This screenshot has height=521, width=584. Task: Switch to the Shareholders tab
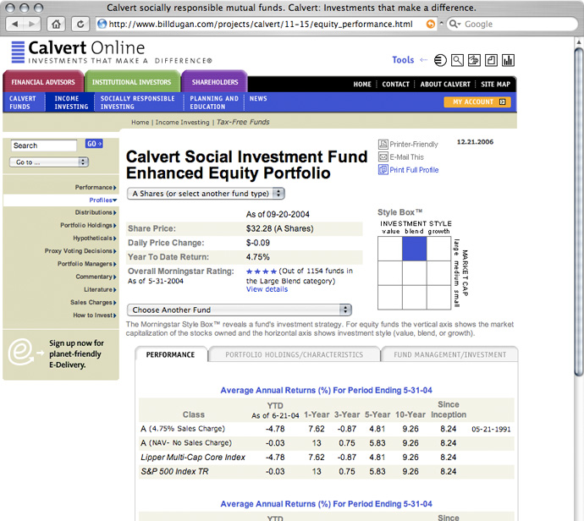tap(214, 82)
